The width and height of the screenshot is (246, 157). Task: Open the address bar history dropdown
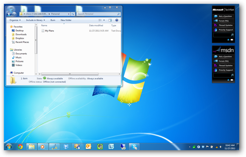69,14
